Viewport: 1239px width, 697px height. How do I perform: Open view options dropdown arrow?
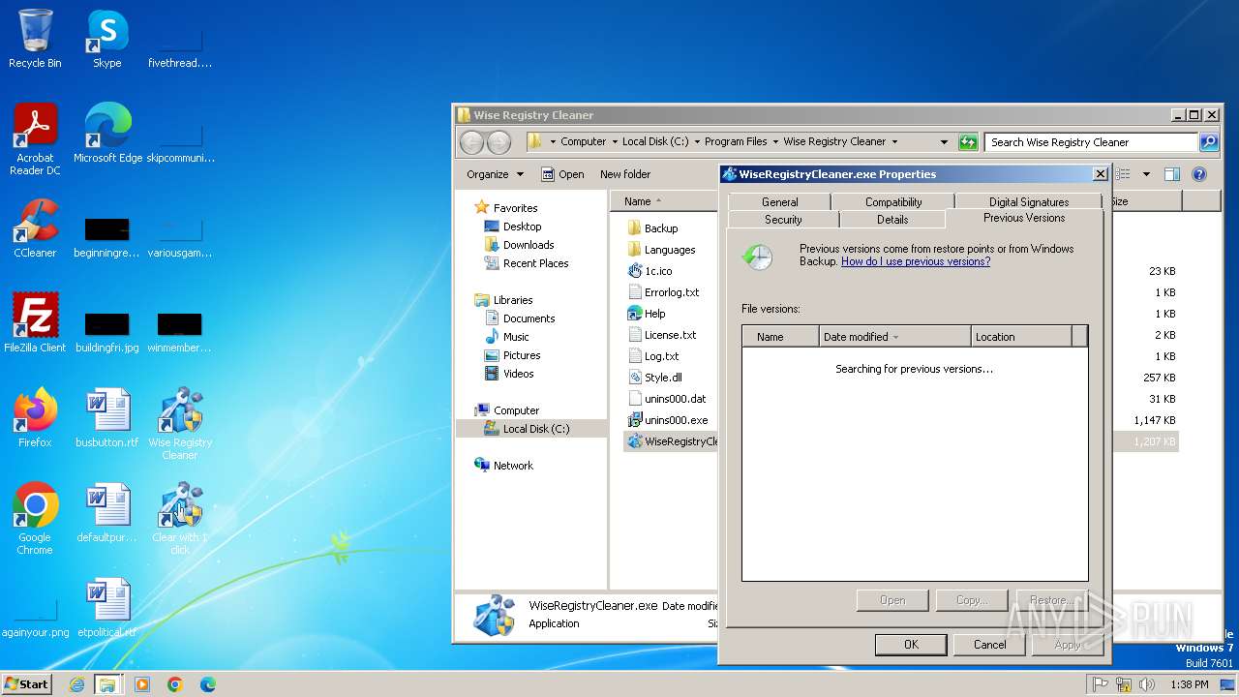click(1146, 174)
